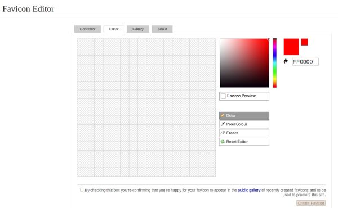The height and width of the screenshot is (208, 338).
Task: Click the Favicon Editor page heading
Action: (x=28, y=9)
